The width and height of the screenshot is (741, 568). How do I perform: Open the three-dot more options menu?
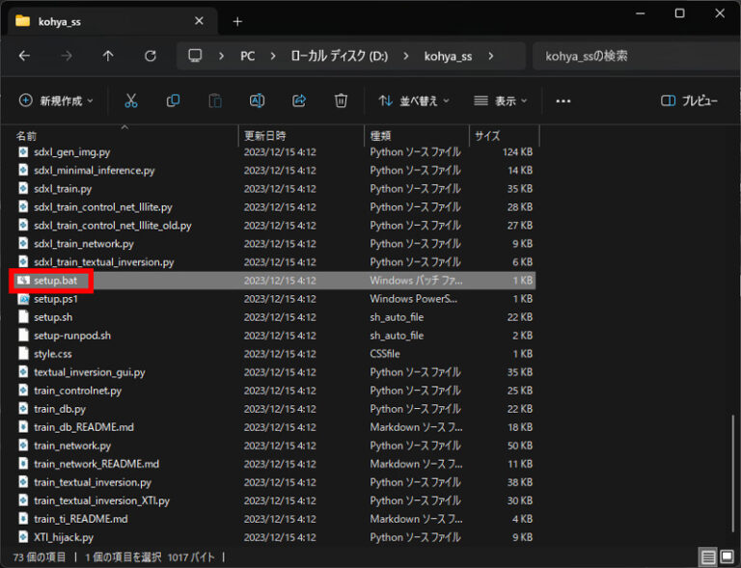pyautogui.click(x=563, y=100)
